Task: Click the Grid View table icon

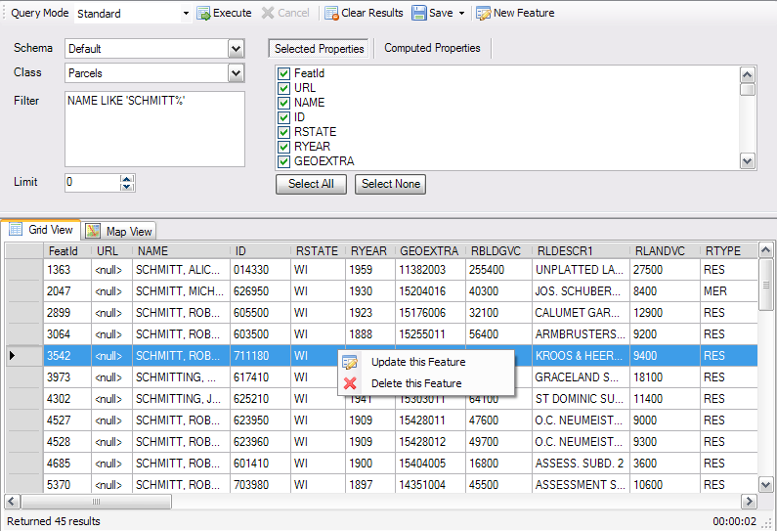Action: tap(16, 229)
